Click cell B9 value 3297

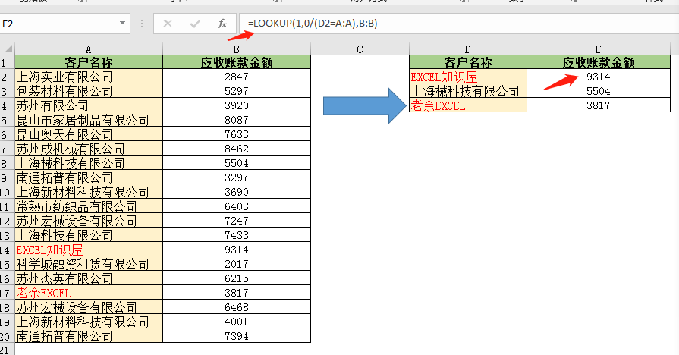pos(237,177)
